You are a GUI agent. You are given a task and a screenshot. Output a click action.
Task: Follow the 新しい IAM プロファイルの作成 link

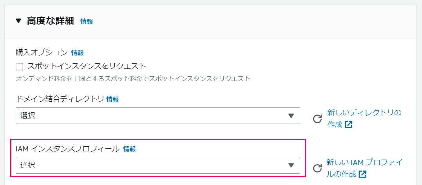click(x=365, y=168)
